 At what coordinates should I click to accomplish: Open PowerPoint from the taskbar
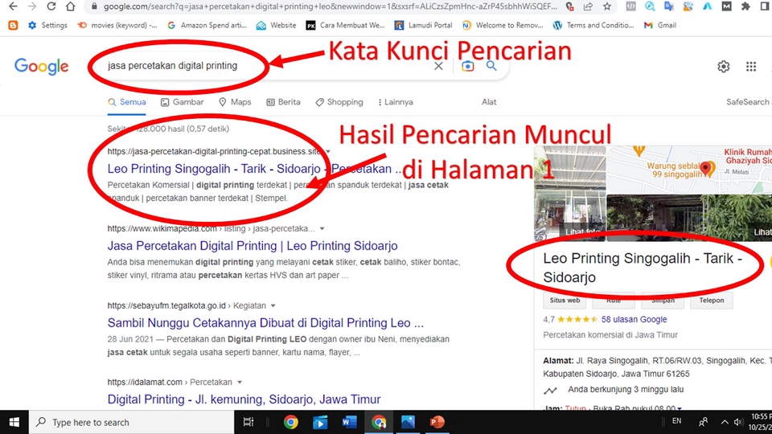point(437,422)
